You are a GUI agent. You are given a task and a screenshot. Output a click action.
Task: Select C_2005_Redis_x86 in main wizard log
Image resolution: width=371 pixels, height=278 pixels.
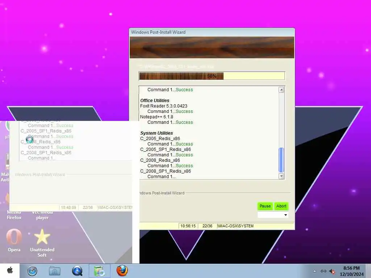[x=160, y=139]
